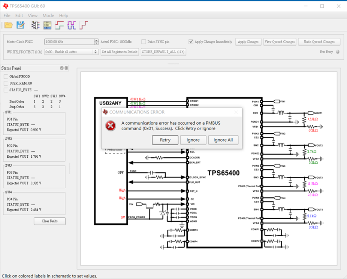
Task: Click the magenta 1.5kΩ VOUT3 resistor label
Action: [x=313, y=184]
